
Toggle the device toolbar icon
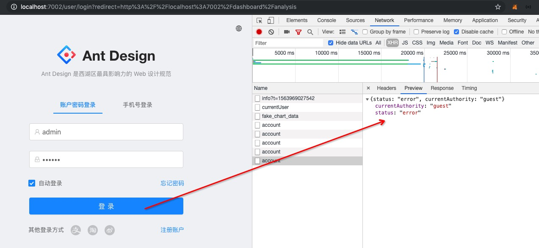[x=271, y=20]
